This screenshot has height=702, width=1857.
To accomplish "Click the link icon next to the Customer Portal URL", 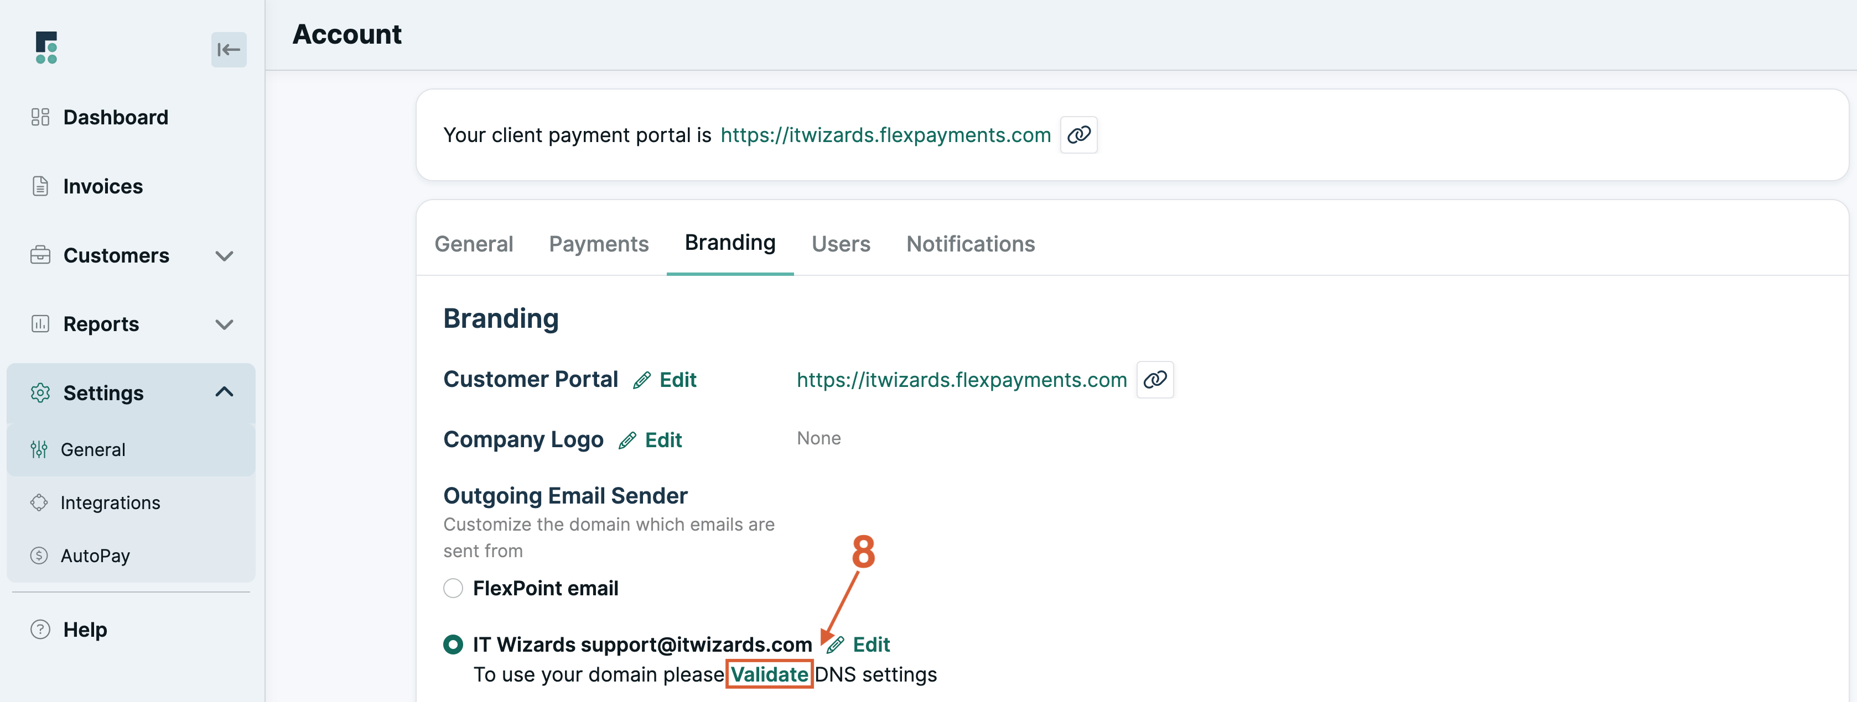I will coord(1155,379).
